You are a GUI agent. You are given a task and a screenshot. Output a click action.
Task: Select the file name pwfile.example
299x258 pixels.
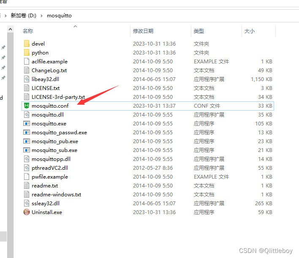pos(50,177)
